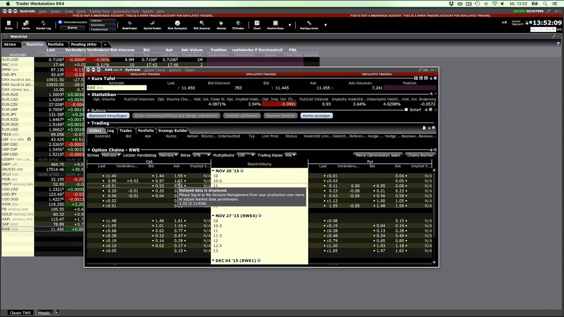This screenshot has width=564, height=317.
Task: Select the Strategy Builder tab
Action: pos(173,131)
